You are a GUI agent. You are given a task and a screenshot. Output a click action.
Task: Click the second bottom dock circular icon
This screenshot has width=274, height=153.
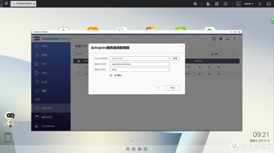[x=134, y=149]
